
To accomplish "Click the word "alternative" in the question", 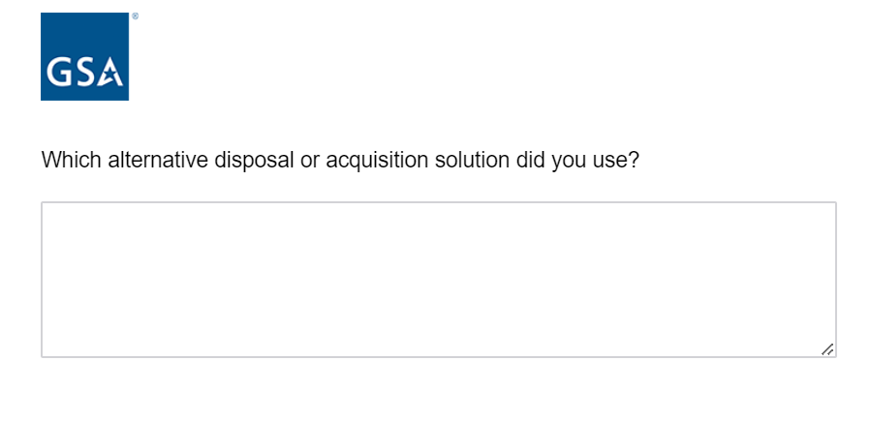I will [x=158, y=160].
